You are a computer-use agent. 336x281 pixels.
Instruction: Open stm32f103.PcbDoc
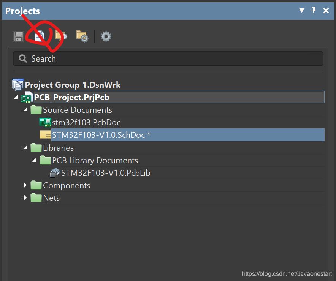click(86, 123)
